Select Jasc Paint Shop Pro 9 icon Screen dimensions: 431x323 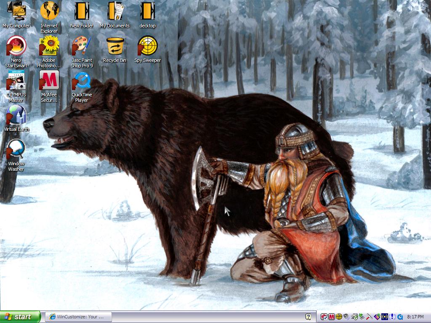coord(82,52)
